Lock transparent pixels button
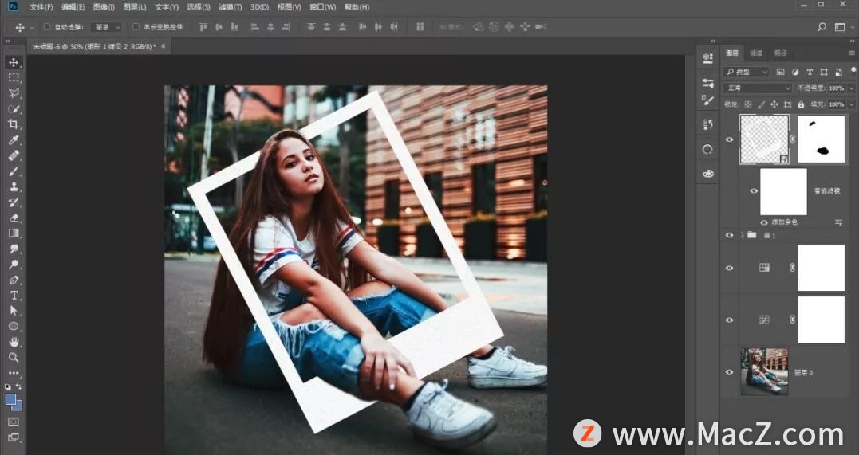This screenshot has width=859, height=455. click(748, 104)
